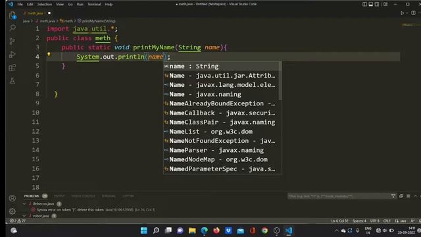The width and height of the screenshot is (421, 237).
Task: Open the Go menu
Action: coord(70,5)
